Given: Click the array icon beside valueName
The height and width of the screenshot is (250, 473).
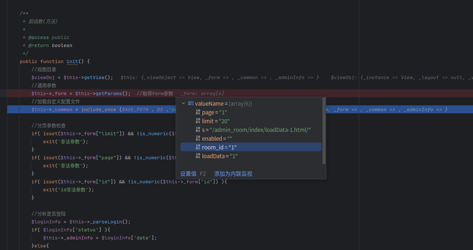Looking at the screenshot, I should point(191,103).
